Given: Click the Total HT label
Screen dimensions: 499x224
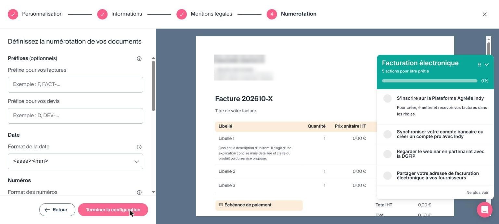Looking at the screenshot, I should click(384, 205).
